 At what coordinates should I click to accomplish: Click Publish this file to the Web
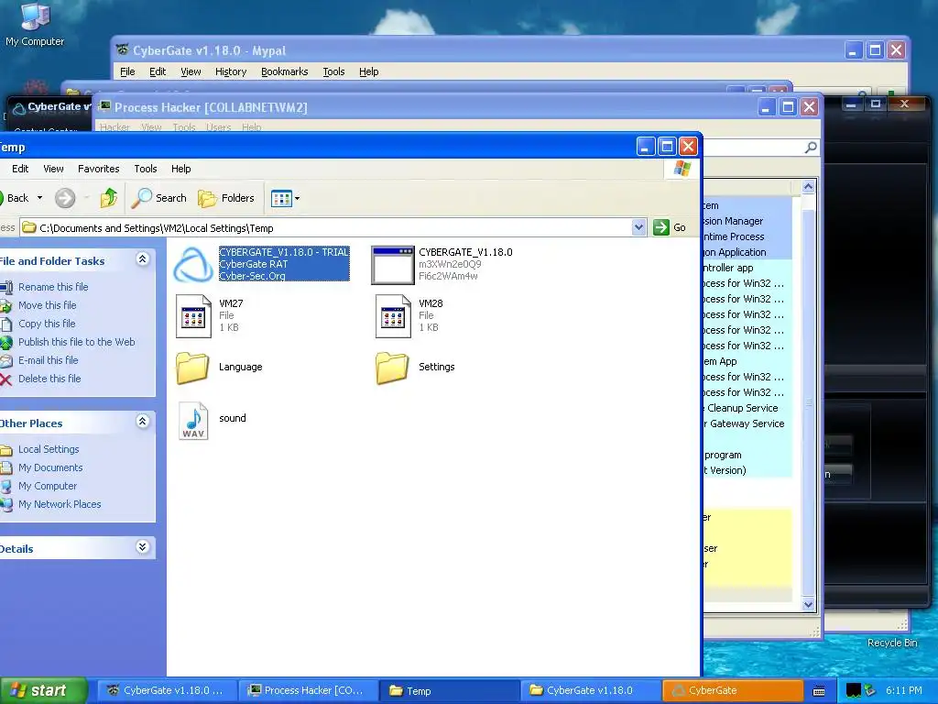pyautogui.click(x=77, y=342)
